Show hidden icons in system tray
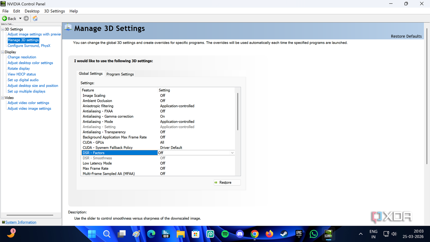 pos(361,234)
